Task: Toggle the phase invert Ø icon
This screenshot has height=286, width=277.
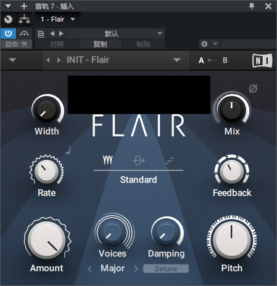Action: coord(253,89)
